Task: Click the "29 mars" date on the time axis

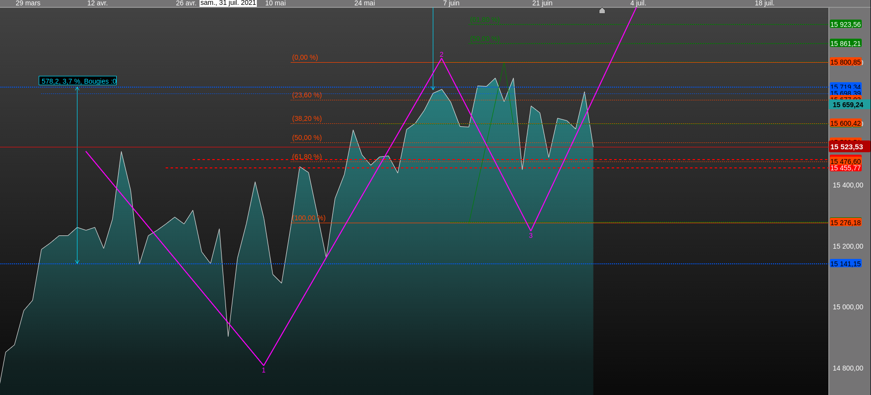Action: [28, 3]
